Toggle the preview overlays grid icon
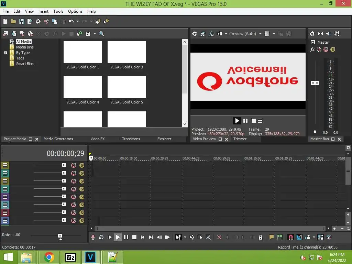Viewport: 352px width, 264px height. 267,34
